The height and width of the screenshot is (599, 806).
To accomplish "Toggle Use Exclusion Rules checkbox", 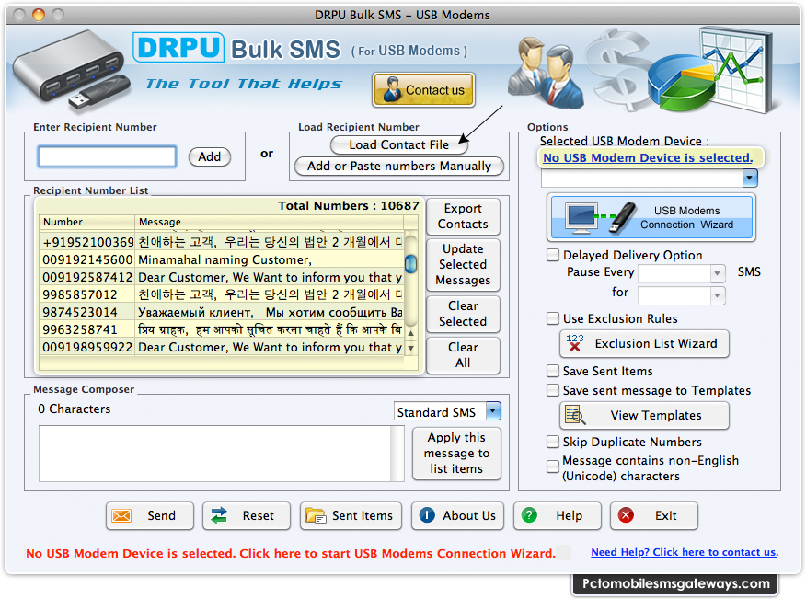I will tap(553, 318).
